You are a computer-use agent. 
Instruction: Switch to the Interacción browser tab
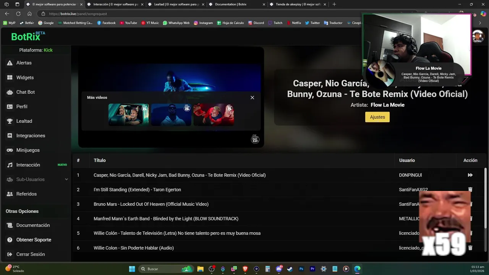(115, 4)
